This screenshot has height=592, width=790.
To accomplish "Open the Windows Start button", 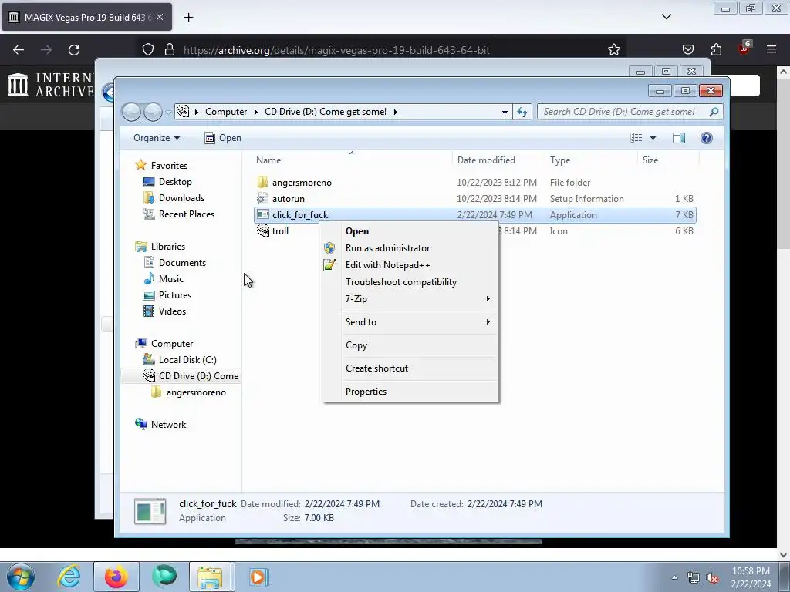I will pyautogui.click(x=20, y=577).
